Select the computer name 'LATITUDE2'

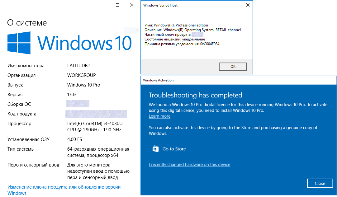(78, 66)
